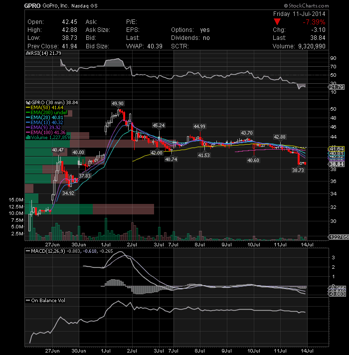This screenshot has height=355, width=349.
Task: Click the Chg value -3.10
Action: point(318,30)
